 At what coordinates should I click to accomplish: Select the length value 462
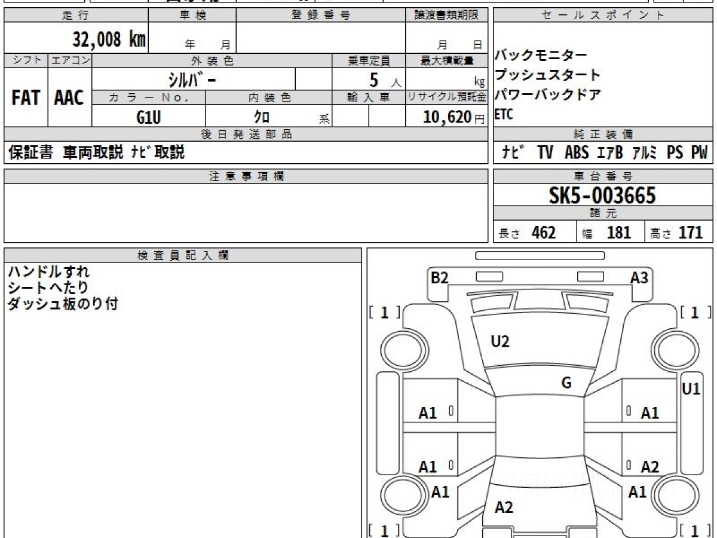[544, 233]
